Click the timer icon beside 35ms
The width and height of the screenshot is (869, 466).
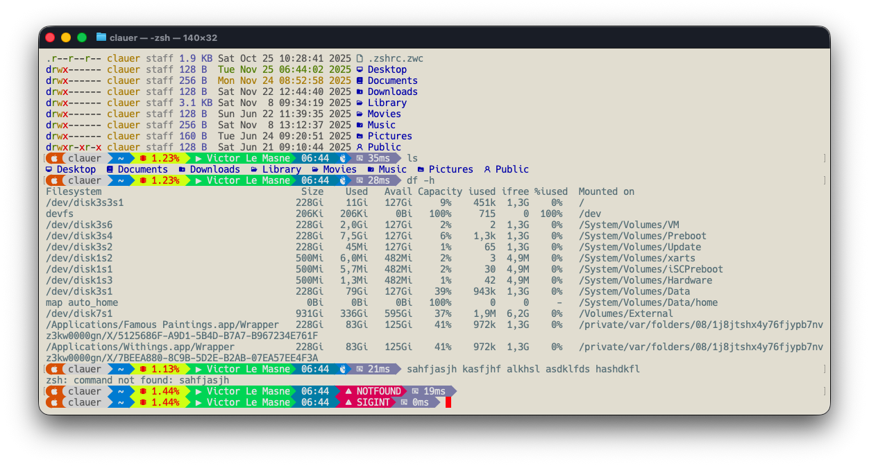[x=360, y=159]
